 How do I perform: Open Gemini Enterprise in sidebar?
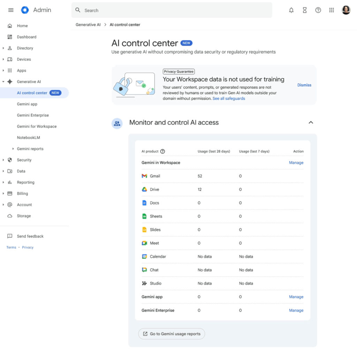[x=33, y=115]
